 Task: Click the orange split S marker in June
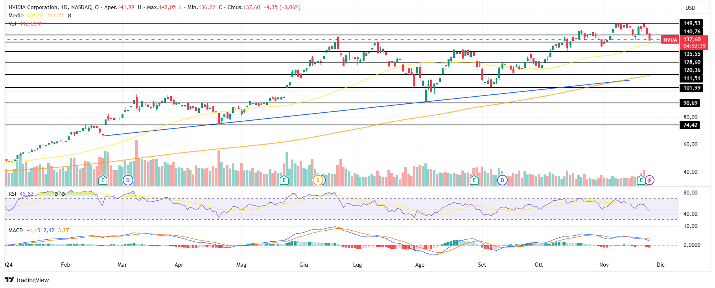(318, 180)
